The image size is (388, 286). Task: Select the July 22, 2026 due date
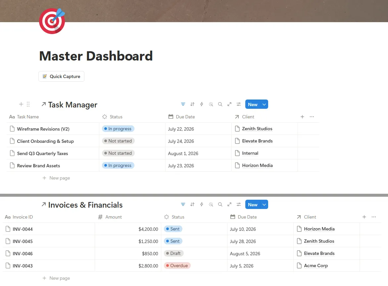point(181,129)
